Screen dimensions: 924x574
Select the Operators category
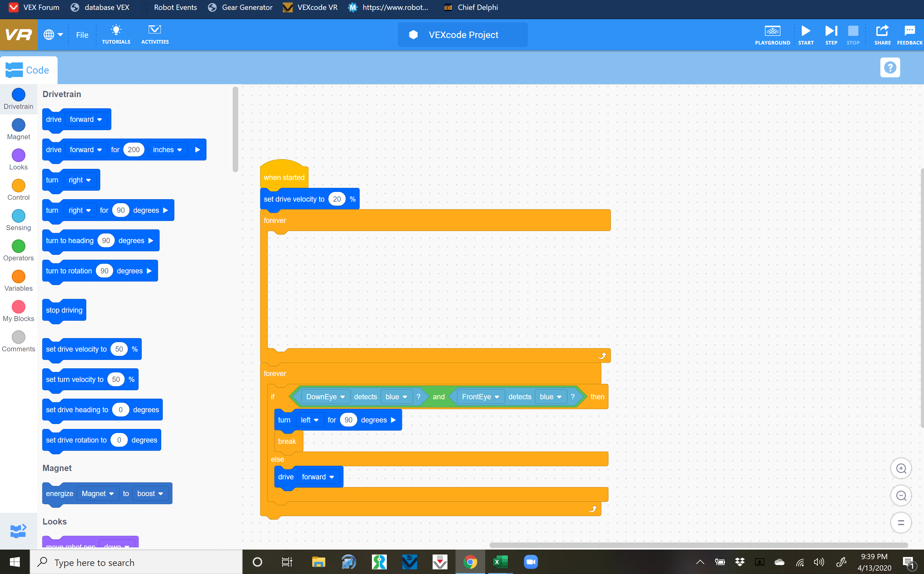pos(19,251)
